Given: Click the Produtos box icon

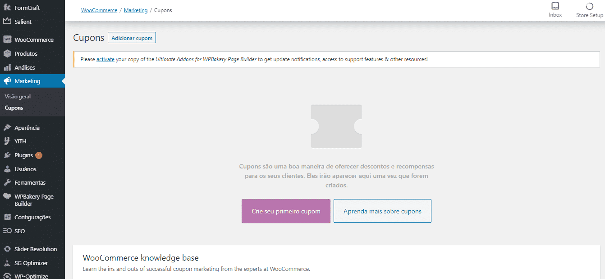Looking at the screenshot, I should click(7, 53).
